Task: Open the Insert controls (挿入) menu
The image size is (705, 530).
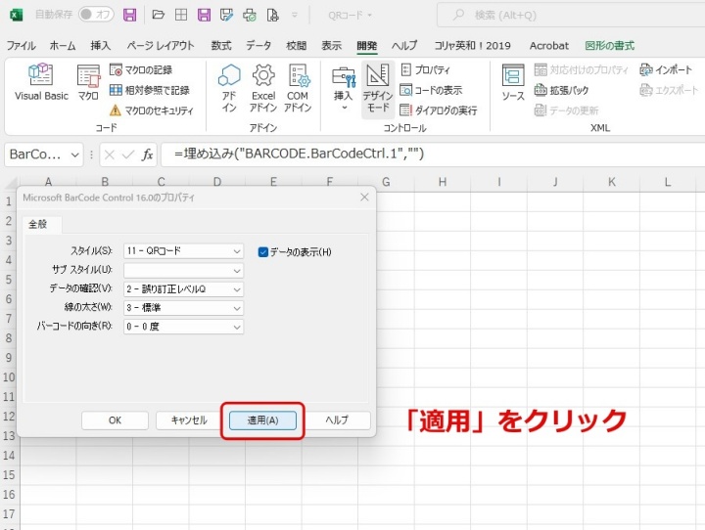Action: (344, 88)
